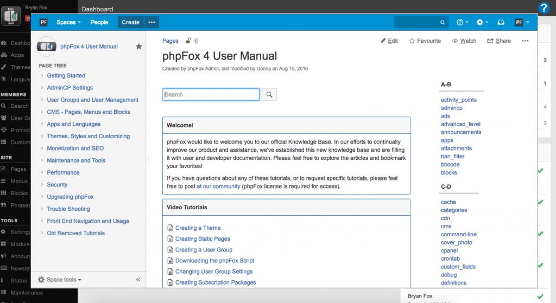
Task: Open Changing User Group Settings tutorial
Action: pos(214,272)
